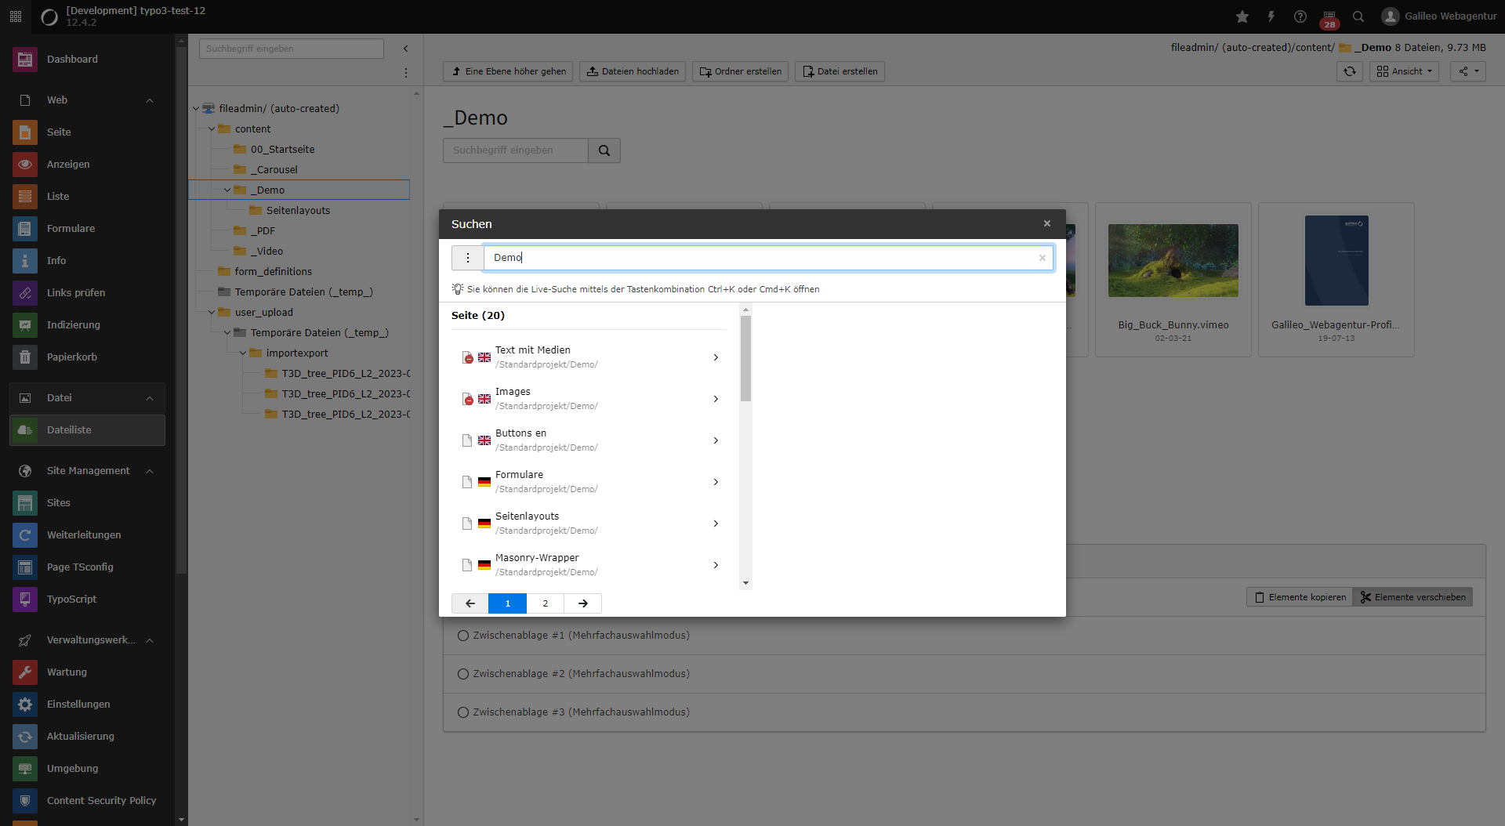Open the Dashboard module
The image size is (1505, 826).
[x=72, y=59]
